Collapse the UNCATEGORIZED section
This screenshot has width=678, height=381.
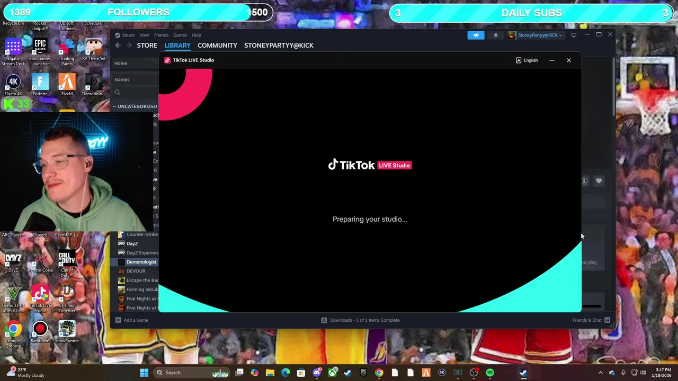pos(135,106)
